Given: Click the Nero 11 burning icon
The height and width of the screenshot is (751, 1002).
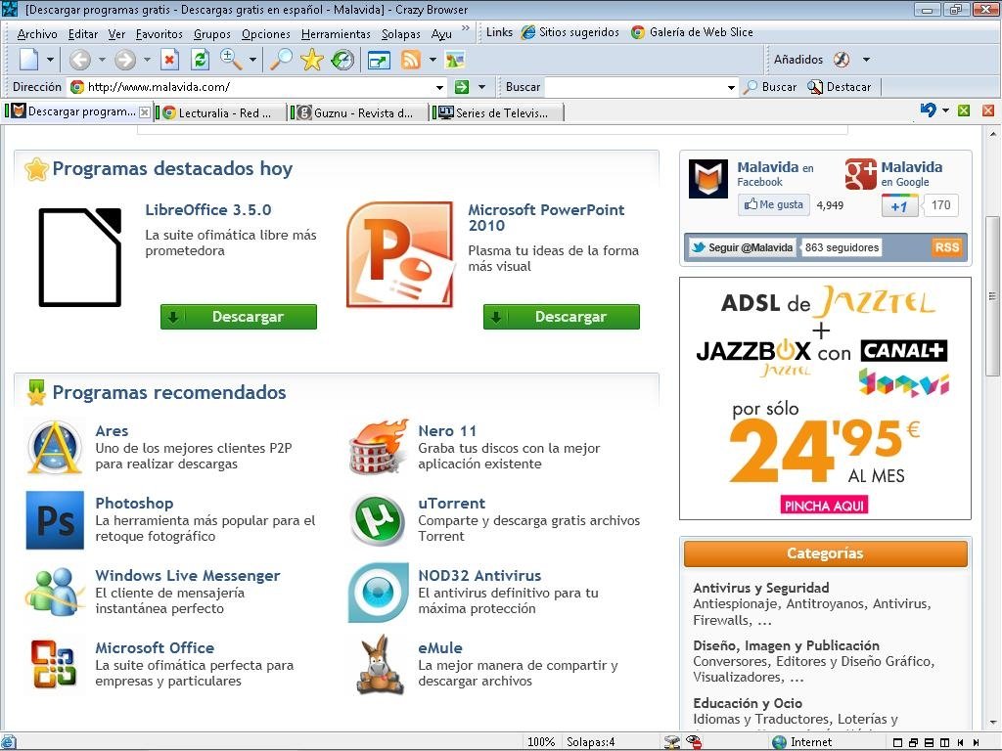Looking at the screenshot, I should 379,447.
